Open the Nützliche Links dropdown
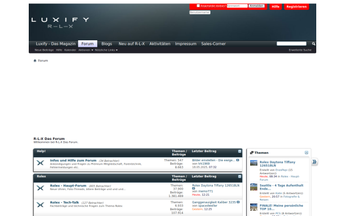This screenshot has height=216, width=345. coord(106,50)
